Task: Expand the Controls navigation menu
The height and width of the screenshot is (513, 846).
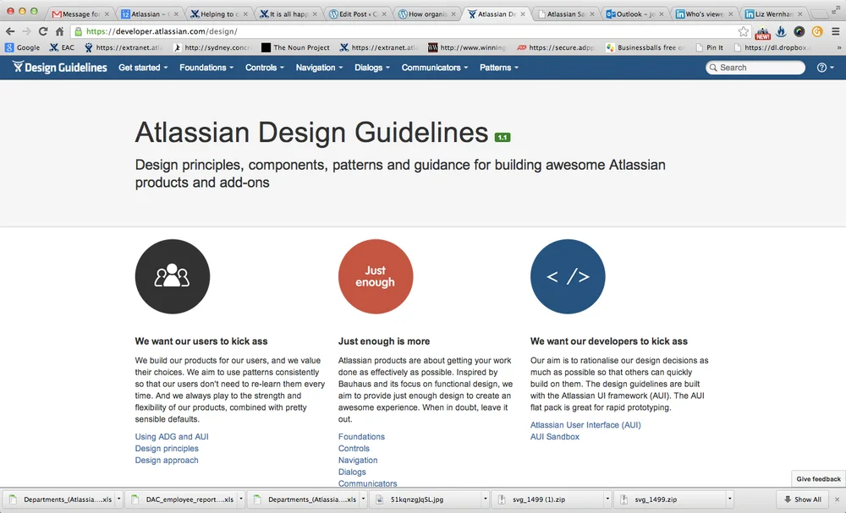Action: tap(264, 68)
